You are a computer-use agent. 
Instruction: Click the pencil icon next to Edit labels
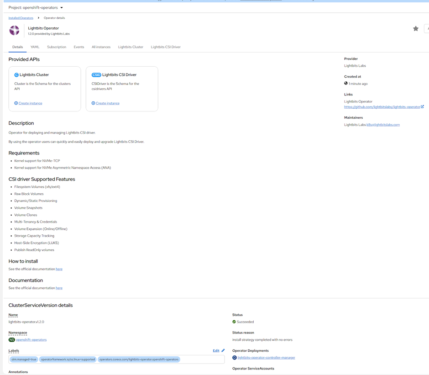click(x=223, y=351)
